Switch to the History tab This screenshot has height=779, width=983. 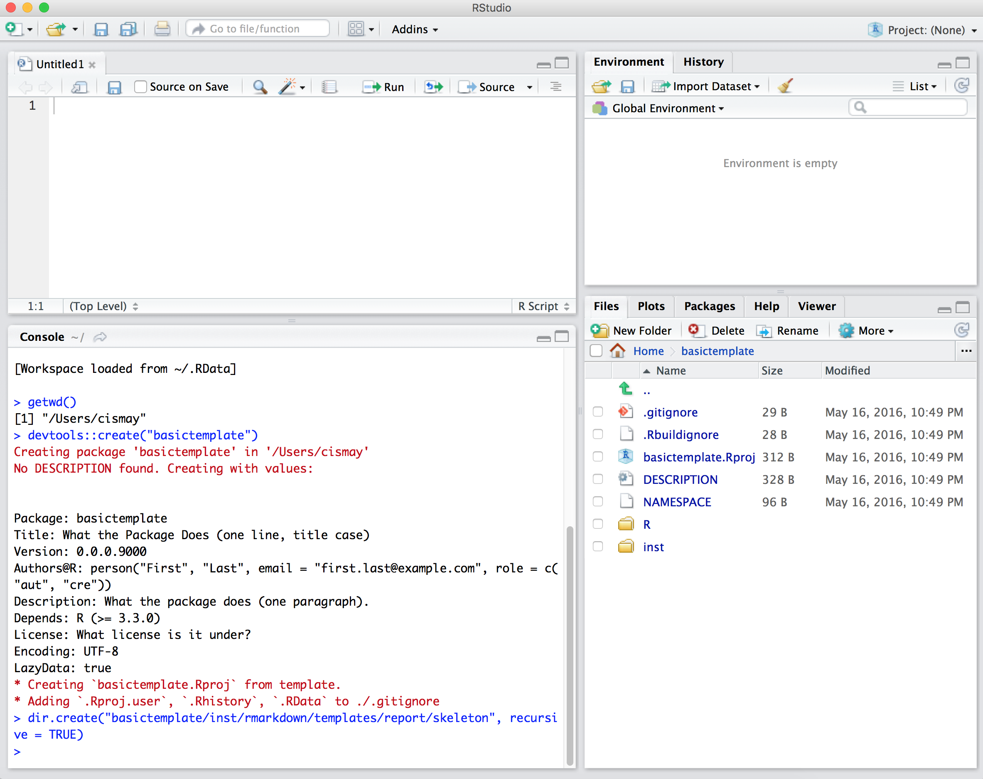pos(703,62)
